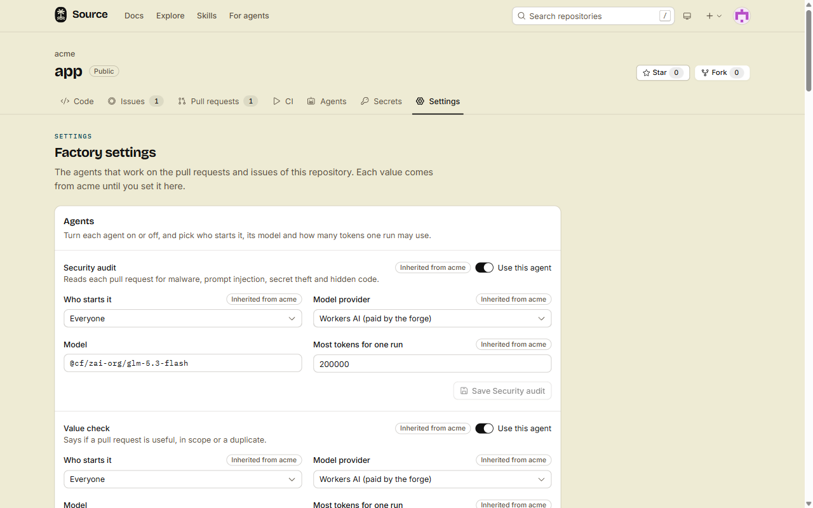
Task: Open the Secrets tab
Action: (381, 102)
